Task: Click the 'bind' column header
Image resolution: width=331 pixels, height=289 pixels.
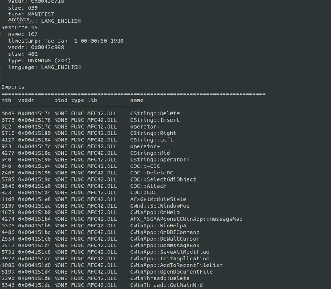Action: click(x=61, y=100)
